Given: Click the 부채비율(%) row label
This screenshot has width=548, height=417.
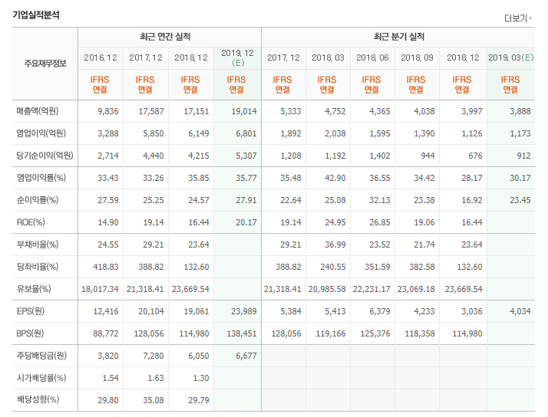Looking at the screenshot, I should pos(38,245).
